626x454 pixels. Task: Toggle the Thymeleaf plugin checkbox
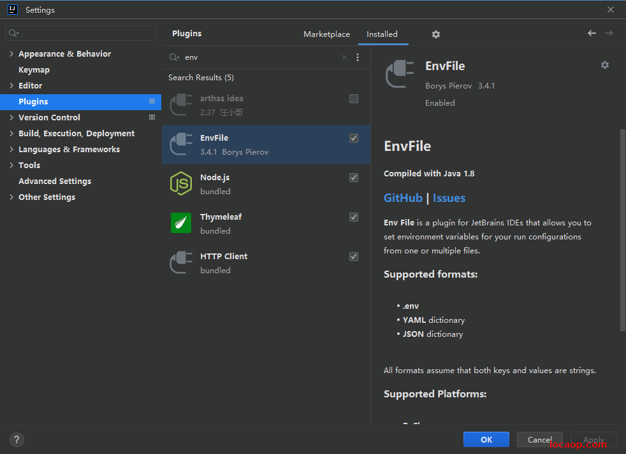[354, 217]
